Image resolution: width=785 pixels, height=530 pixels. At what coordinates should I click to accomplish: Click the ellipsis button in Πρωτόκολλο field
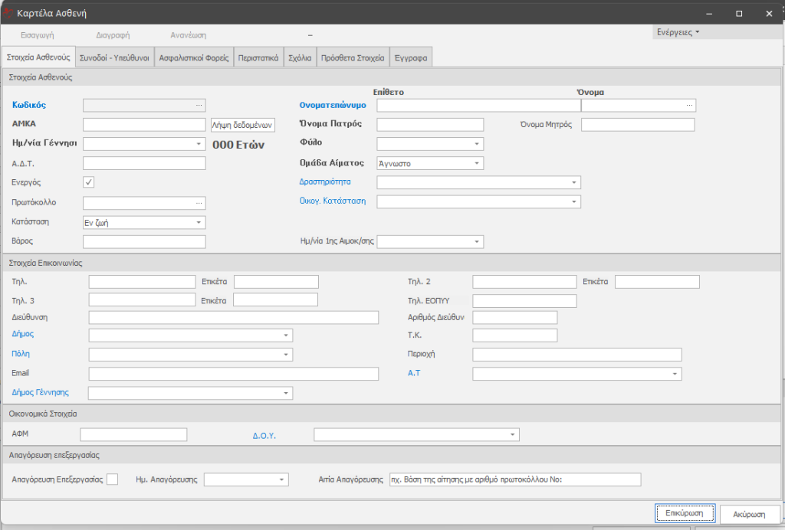199,203
